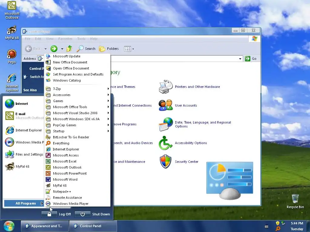Click the Shut Down button
310x232 pixels.
coord(93,214)
